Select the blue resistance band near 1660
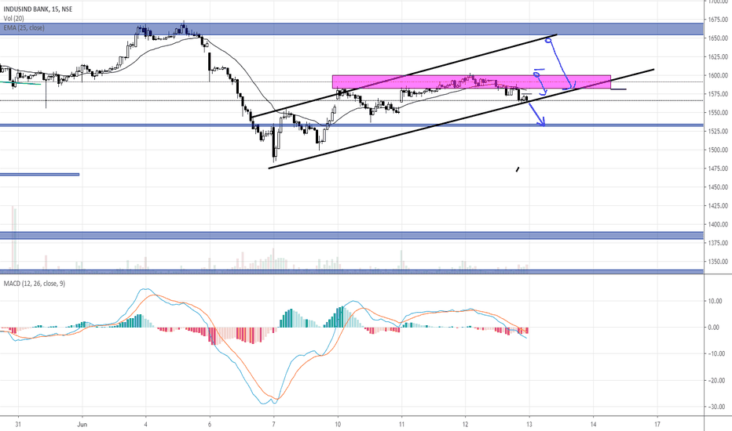The width and height of the screenshot is (732, 431). 352,29
